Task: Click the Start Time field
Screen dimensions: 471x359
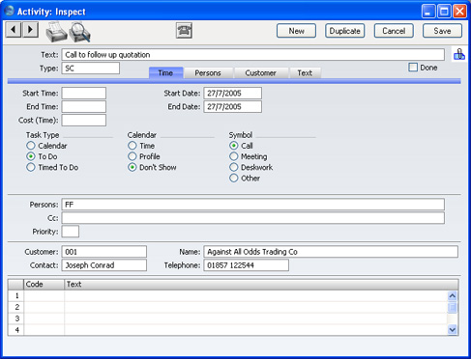Action: (84, 94)
